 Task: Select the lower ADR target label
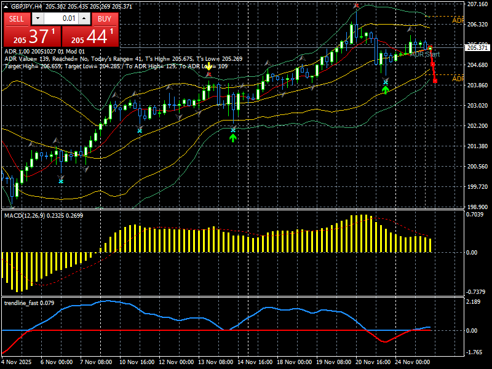point(458,79)
